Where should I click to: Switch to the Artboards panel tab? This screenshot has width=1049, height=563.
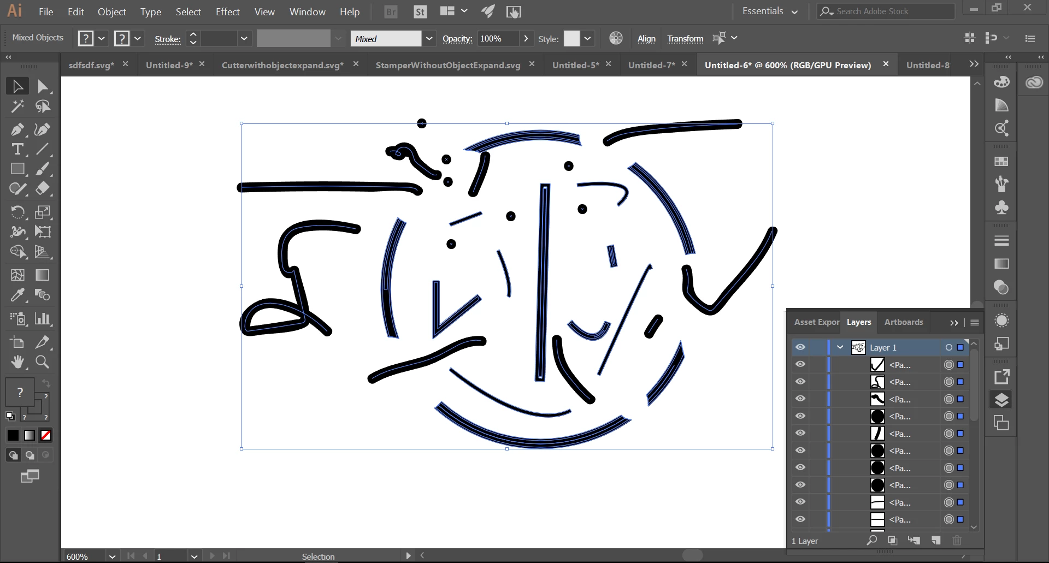[x=904, y=322]
